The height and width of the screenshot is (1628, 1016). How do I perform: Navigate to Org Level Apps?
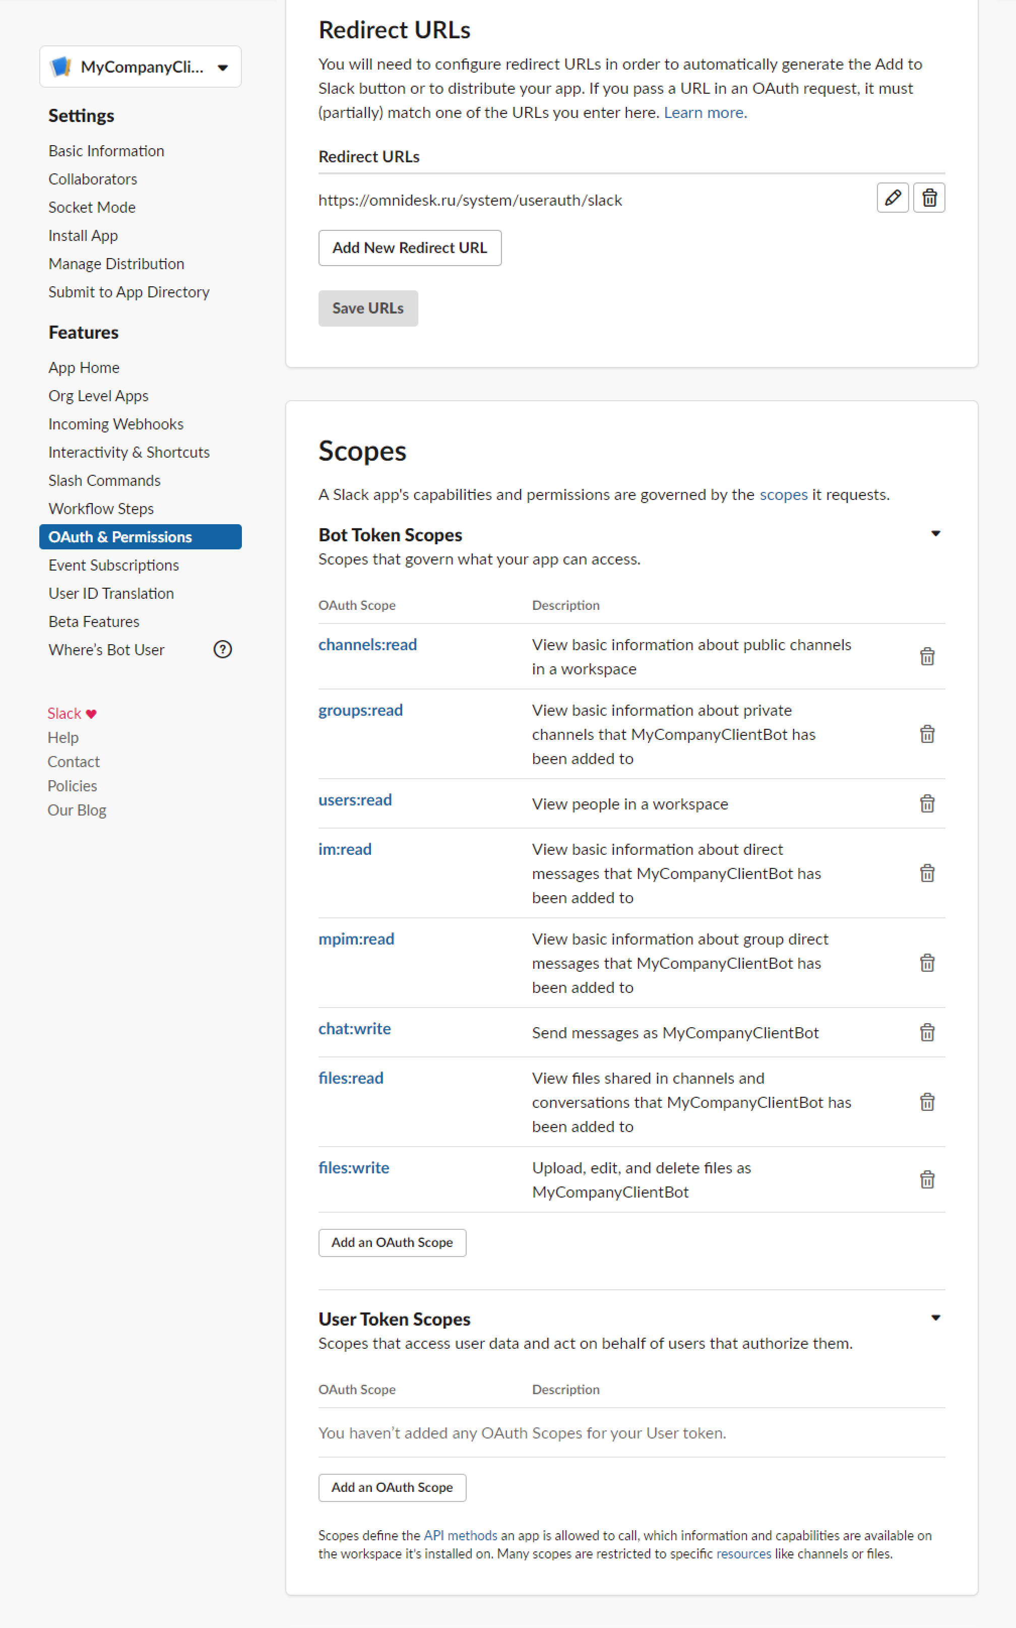pyautogui.click(x=98, y=396)
